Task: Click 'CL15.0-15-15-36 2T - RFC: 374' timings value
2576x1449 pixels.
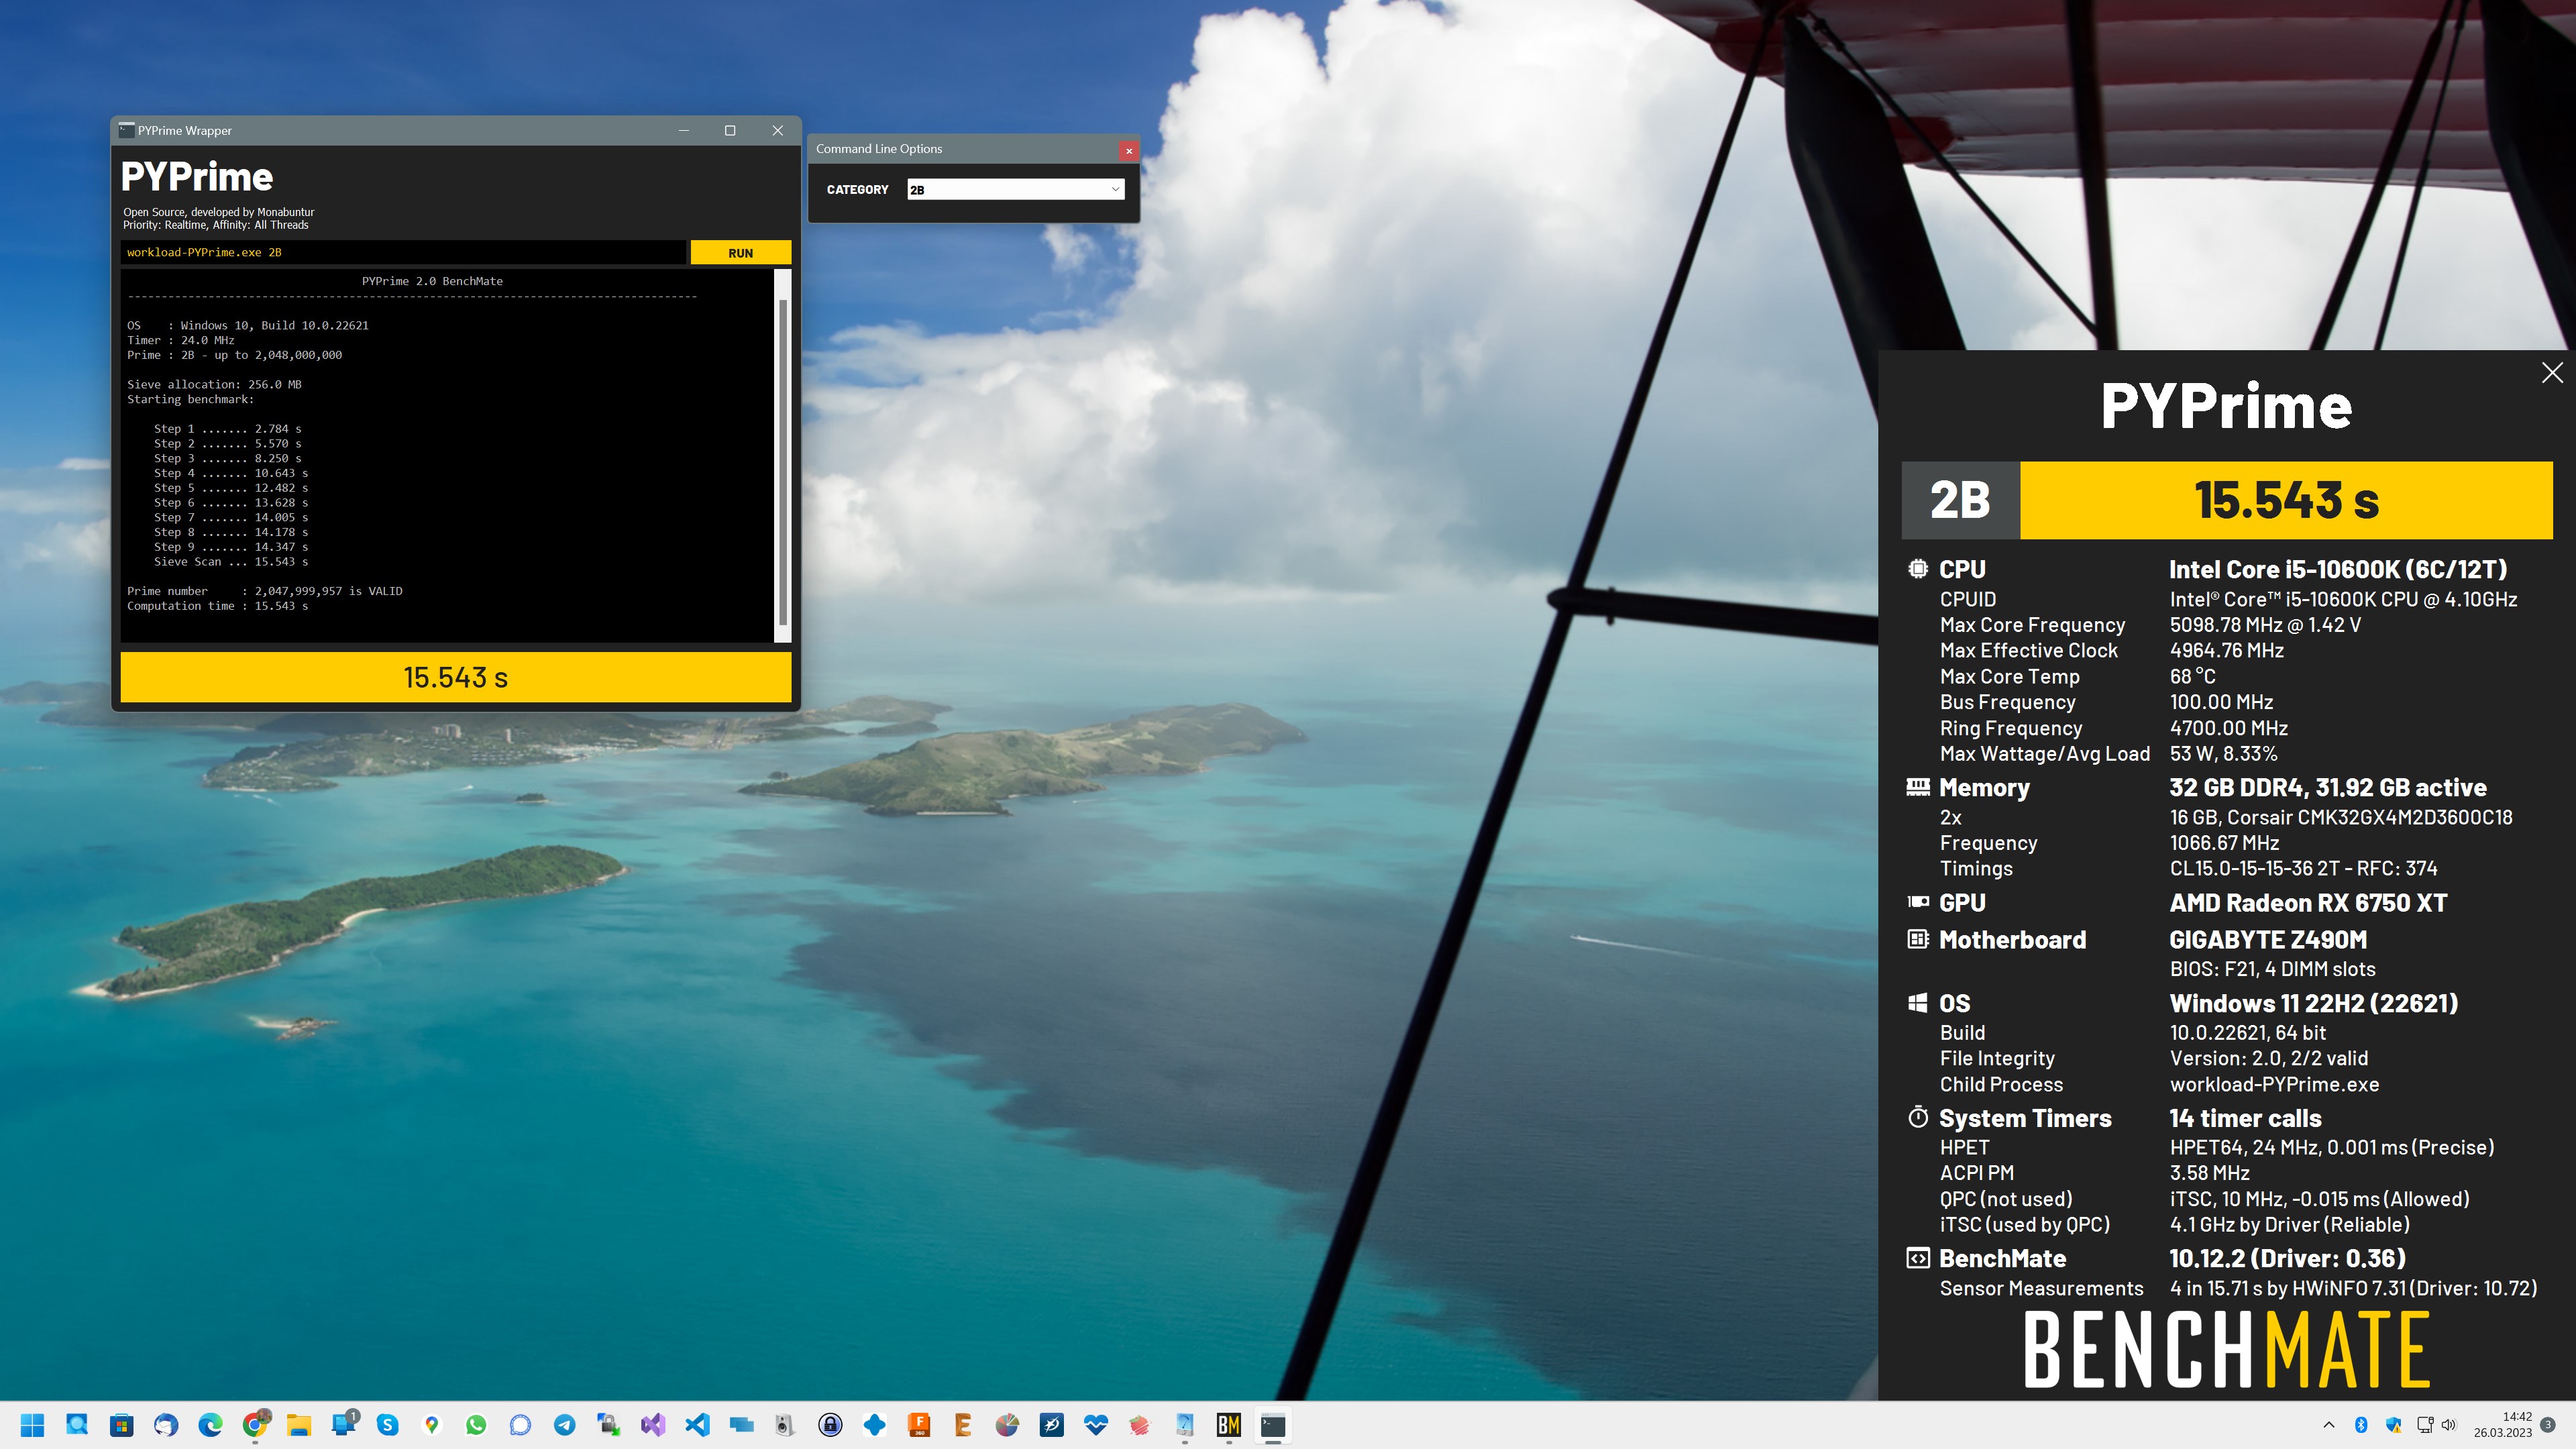Action: pyautogui.click(x=2303, y=869)
